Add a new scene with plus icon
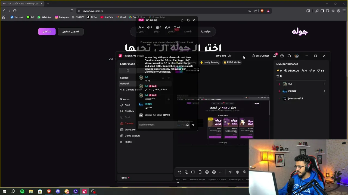The width and height of the screenshot is (348, 195). pyautogui.click(x=169, y=78)
